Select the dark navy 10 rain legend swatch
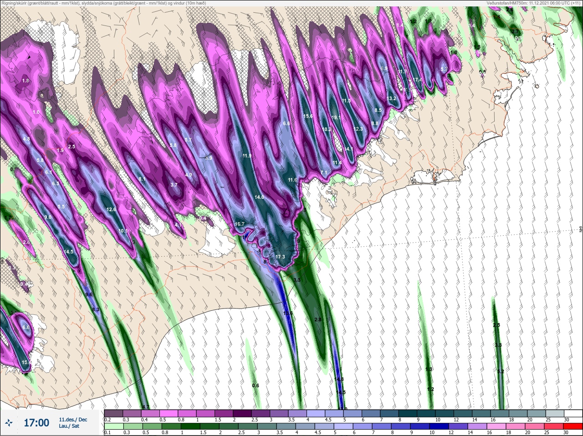Viewport: 583px width, 436px height. [x=438, y=426]
